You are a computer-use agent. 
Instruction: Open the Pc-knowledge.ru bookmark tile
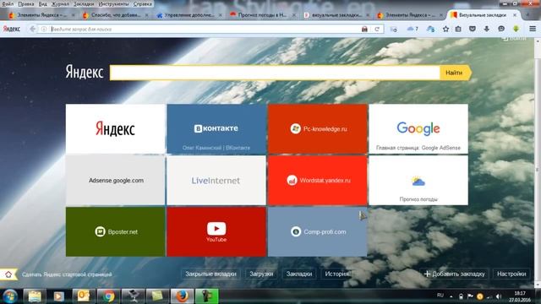[318, 128]
